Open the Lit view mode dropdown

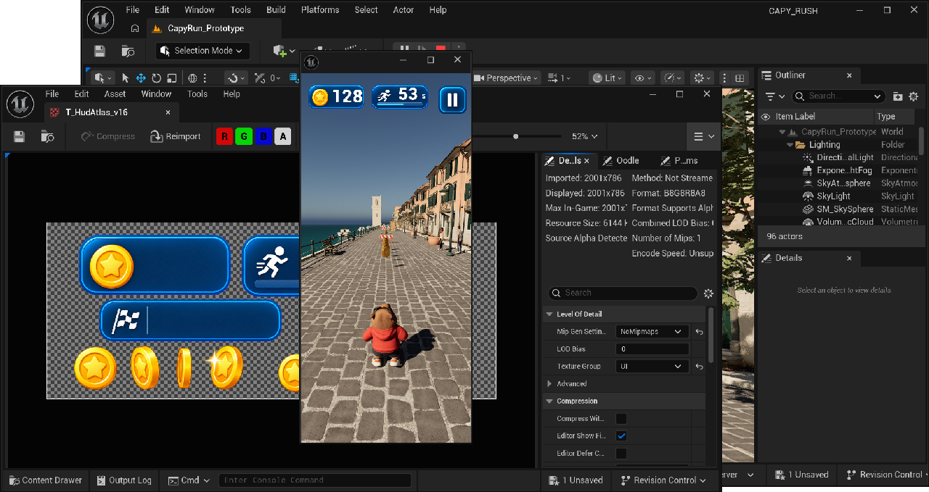click(608, 78)
